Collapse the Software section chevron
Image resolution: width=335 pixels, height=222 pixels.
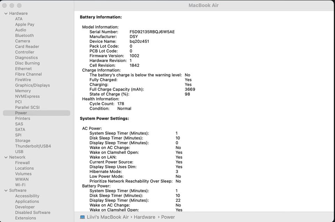pos(6,190)
